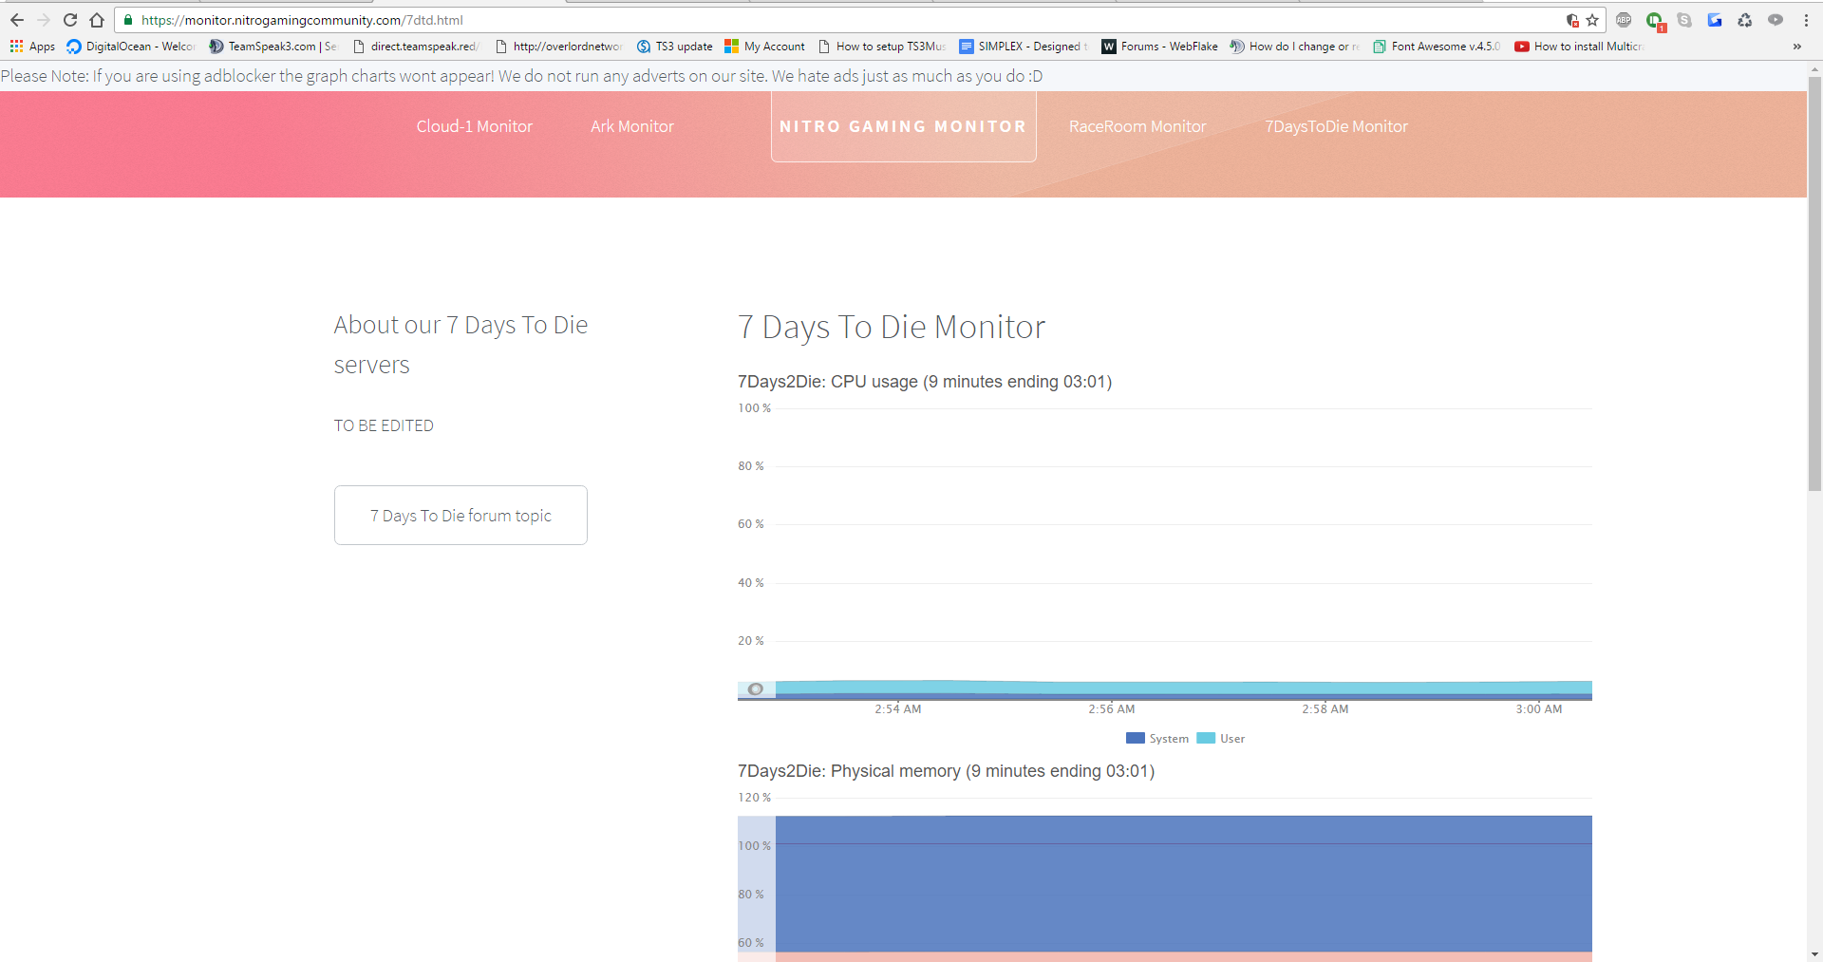
Task: Click the 'About our 7 Days To Die servers' heading
Action: click(460, 345)
